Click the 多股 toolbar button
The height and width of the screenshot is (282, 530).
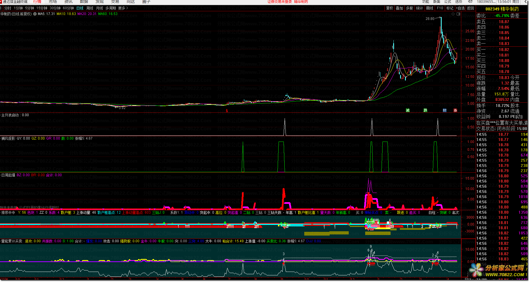click(410, 8)
